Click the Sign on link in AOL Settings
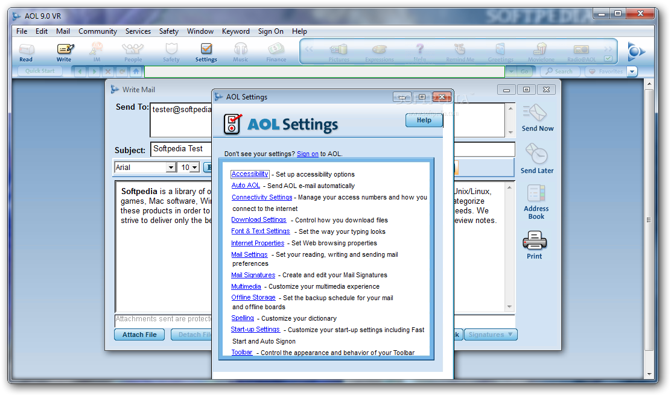 click(x=308, y=154)
